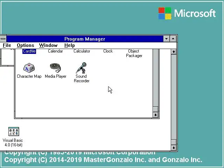
Task: Open the Options menu
Action: click(26, 45)
